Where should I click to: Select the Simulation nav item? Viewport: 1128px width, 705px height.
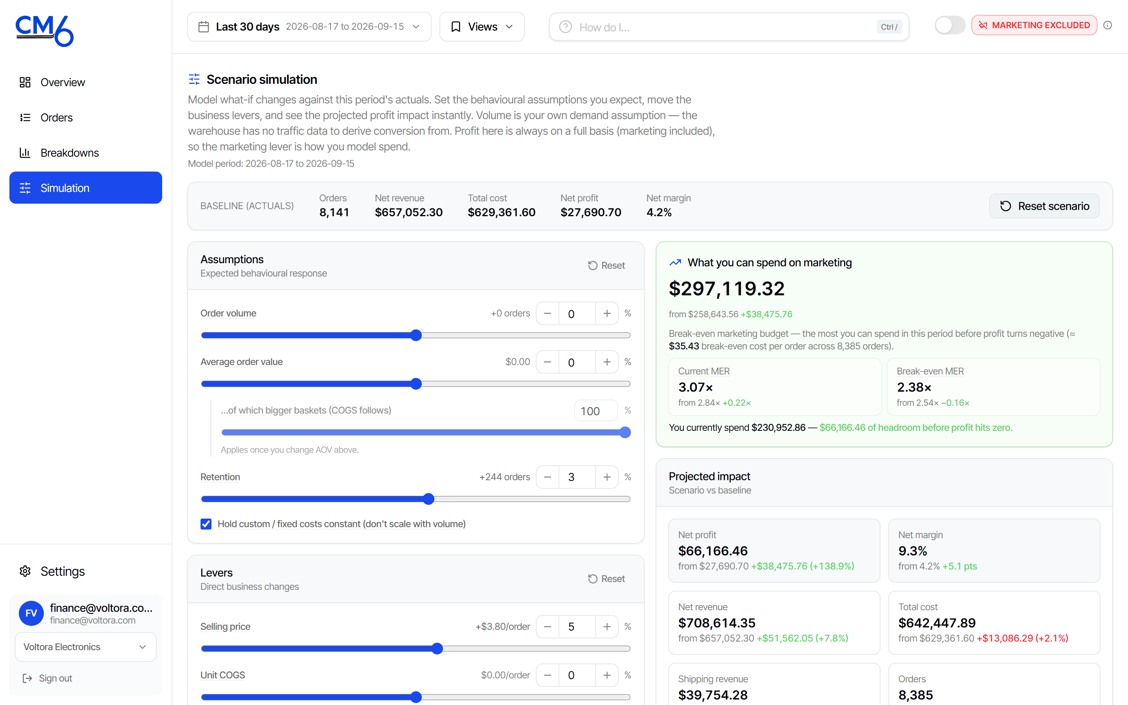click(86, 188)
